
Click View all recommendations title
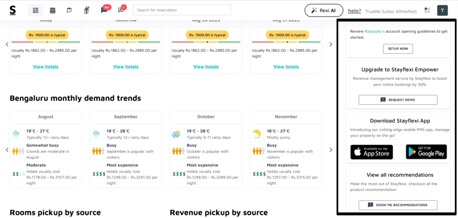click(x=400, y=175)
